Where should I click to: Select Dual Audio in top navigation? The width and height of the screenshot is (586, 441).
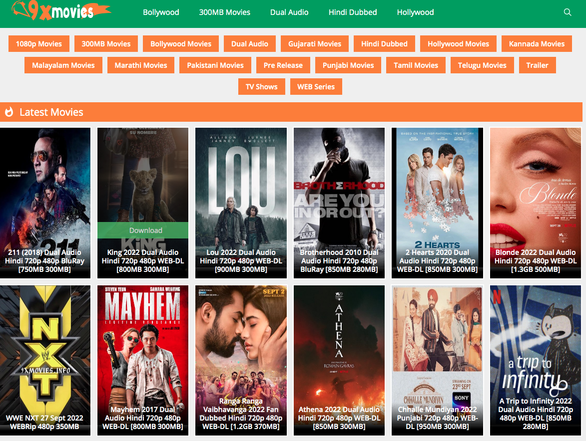point(289,12)
